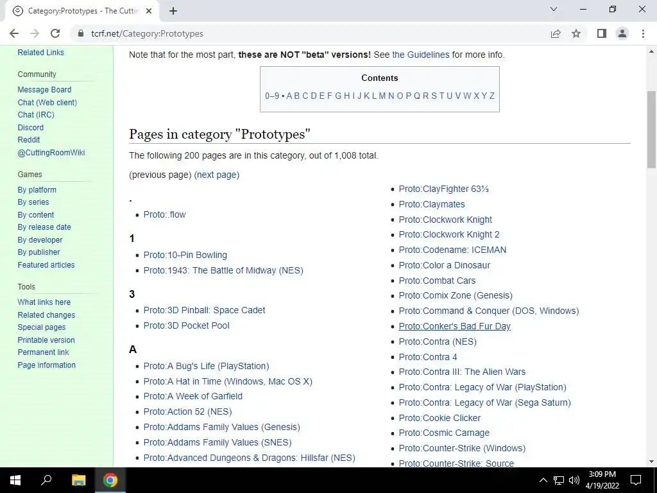Screen dimensions: 657x493
Task: Browse games By release date
Action: [x=44, y=227]
